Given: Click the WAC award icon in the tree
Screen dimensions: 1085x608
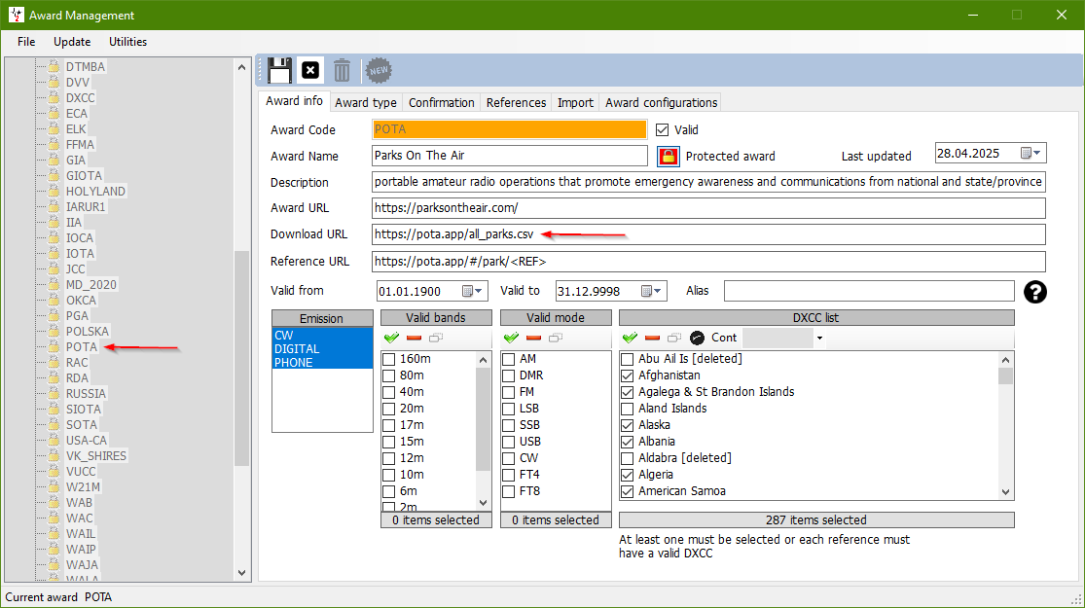Looking at the screenshot, I should (x=54, y=519).
